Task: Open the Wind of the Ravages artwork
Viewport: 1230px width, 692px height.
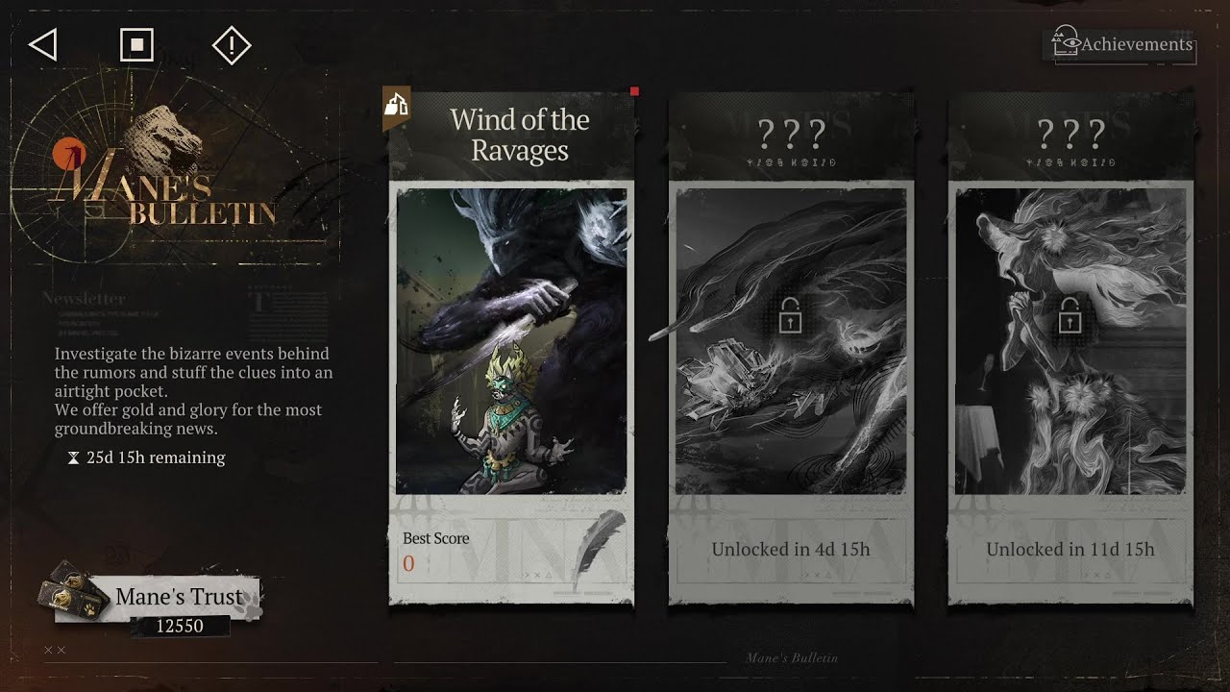Action: point(511,341)
